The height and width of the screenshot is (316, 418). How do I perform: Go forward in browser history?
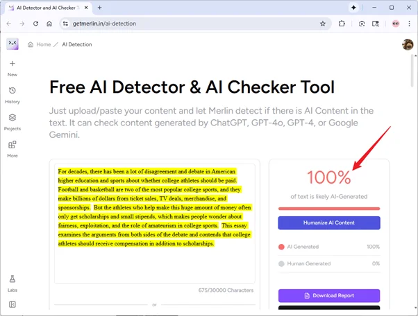tap(22, 24)
